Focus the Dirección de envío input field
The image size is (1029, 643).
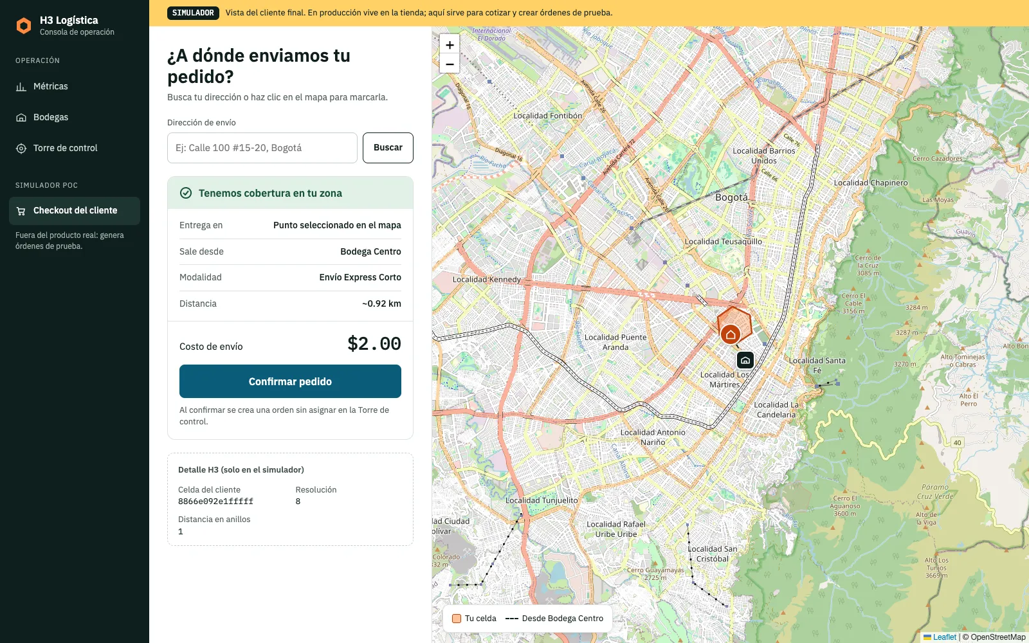click(x=262, y=148)
